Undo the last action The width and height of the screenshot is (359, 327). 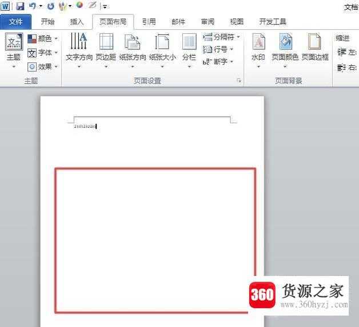pos(33,6)
